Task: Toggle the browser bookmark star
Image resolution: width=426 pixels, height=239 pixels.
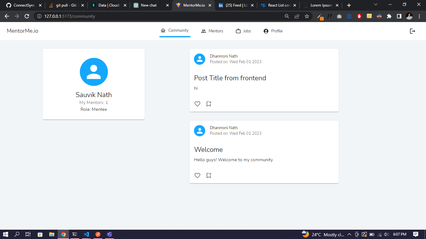Action: tap(307, 16)
